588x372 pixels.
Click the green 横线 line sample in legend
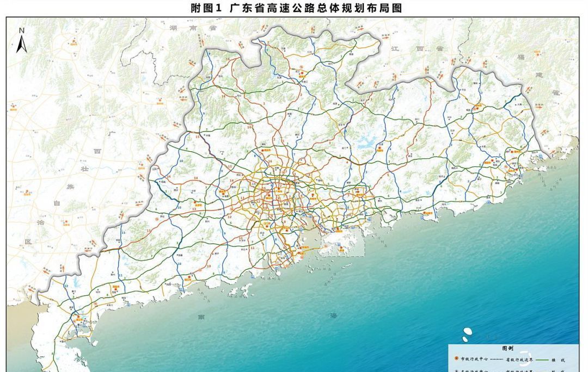542,359
